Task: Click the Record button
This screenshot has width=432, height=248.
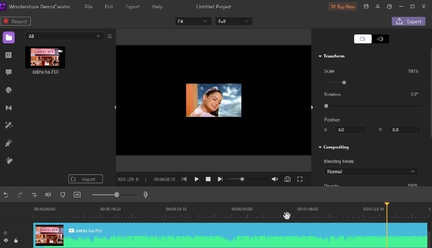Action: pyautogui.click(x=16, y=21)
